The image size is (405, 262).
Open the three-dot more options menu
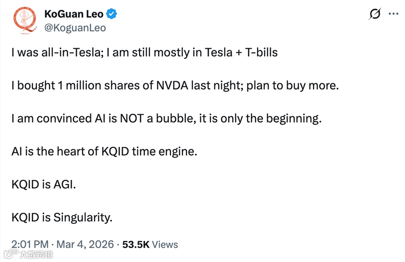[393, 14]
